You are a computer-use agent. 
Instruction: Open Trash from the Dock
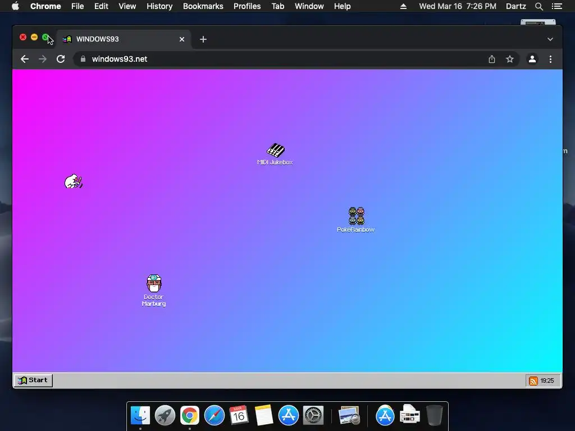pyautogui.click(x=435, y=415)
